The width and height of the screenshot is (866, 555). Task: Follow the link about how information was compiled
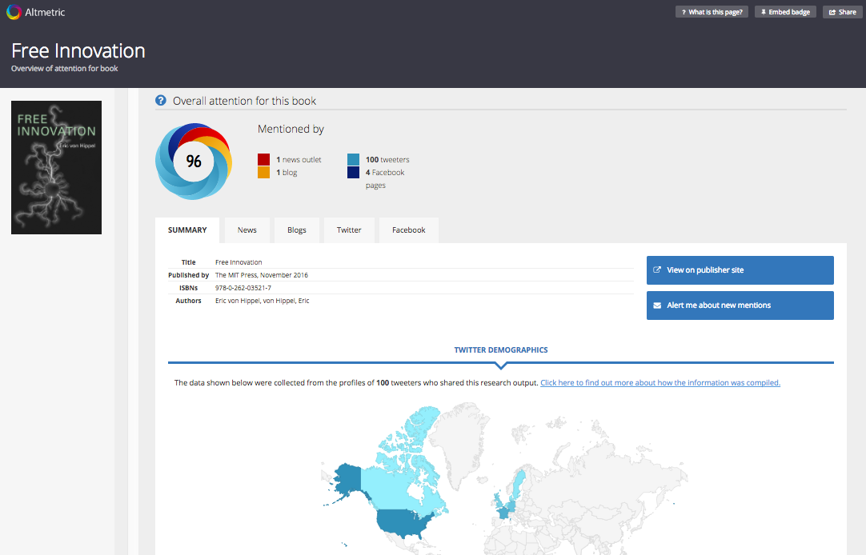660,383
